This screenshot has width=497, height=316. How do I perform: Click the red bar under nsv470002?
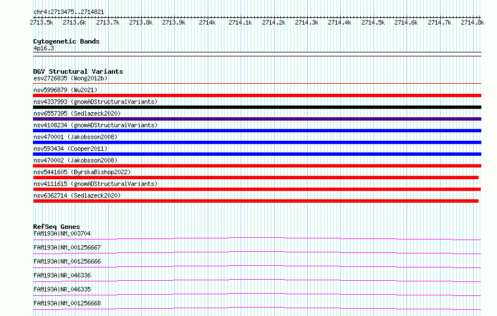click(x=257, y=166)
